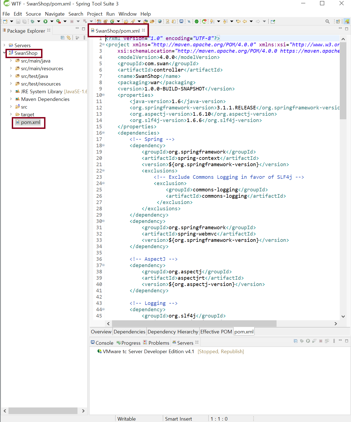Open the Package Explorer view menu

[x=84, y=38]
